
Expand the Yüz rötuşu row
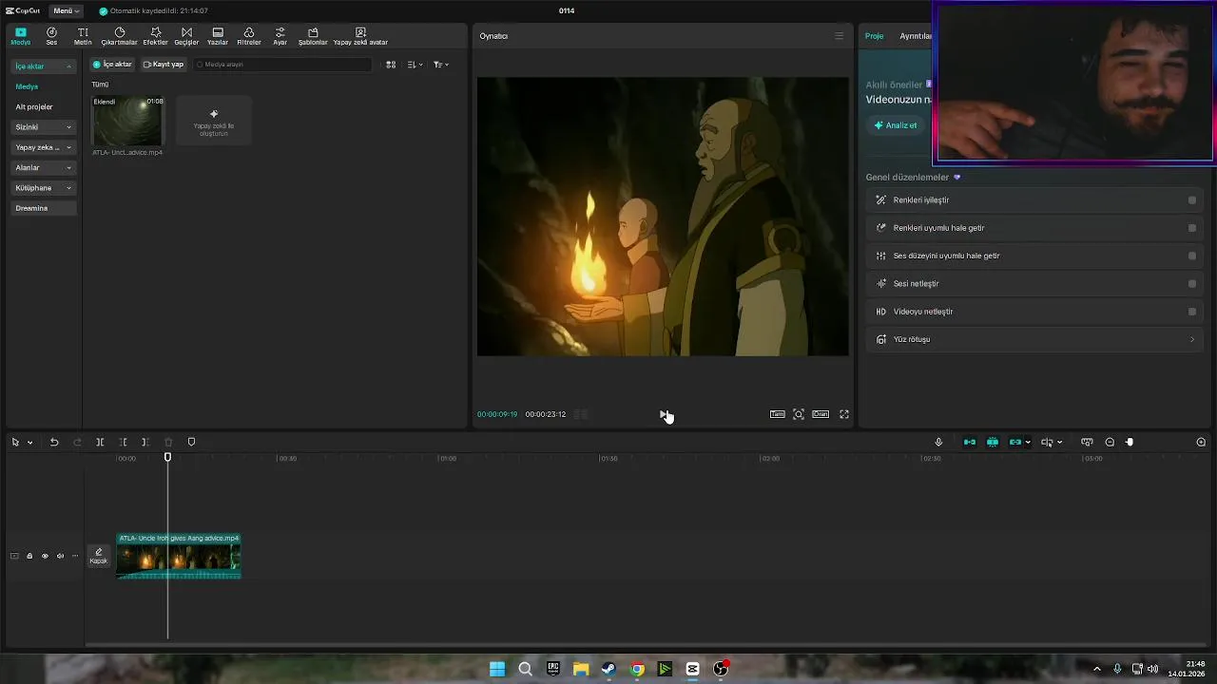click(1033, 339)
